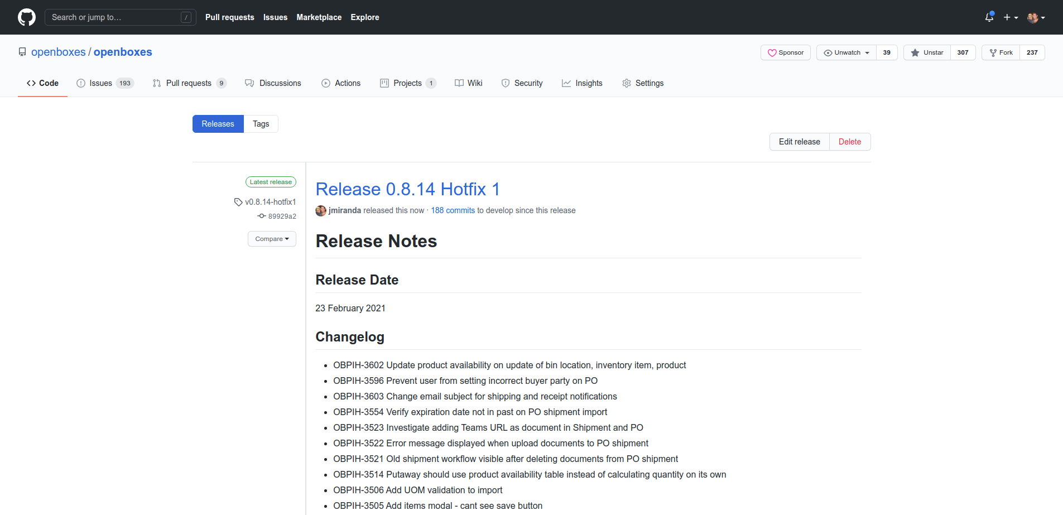This screenshot has height=515, width=1063.
Task: Click jmiranda's avatar thumbnail
Action: point(321,210)
